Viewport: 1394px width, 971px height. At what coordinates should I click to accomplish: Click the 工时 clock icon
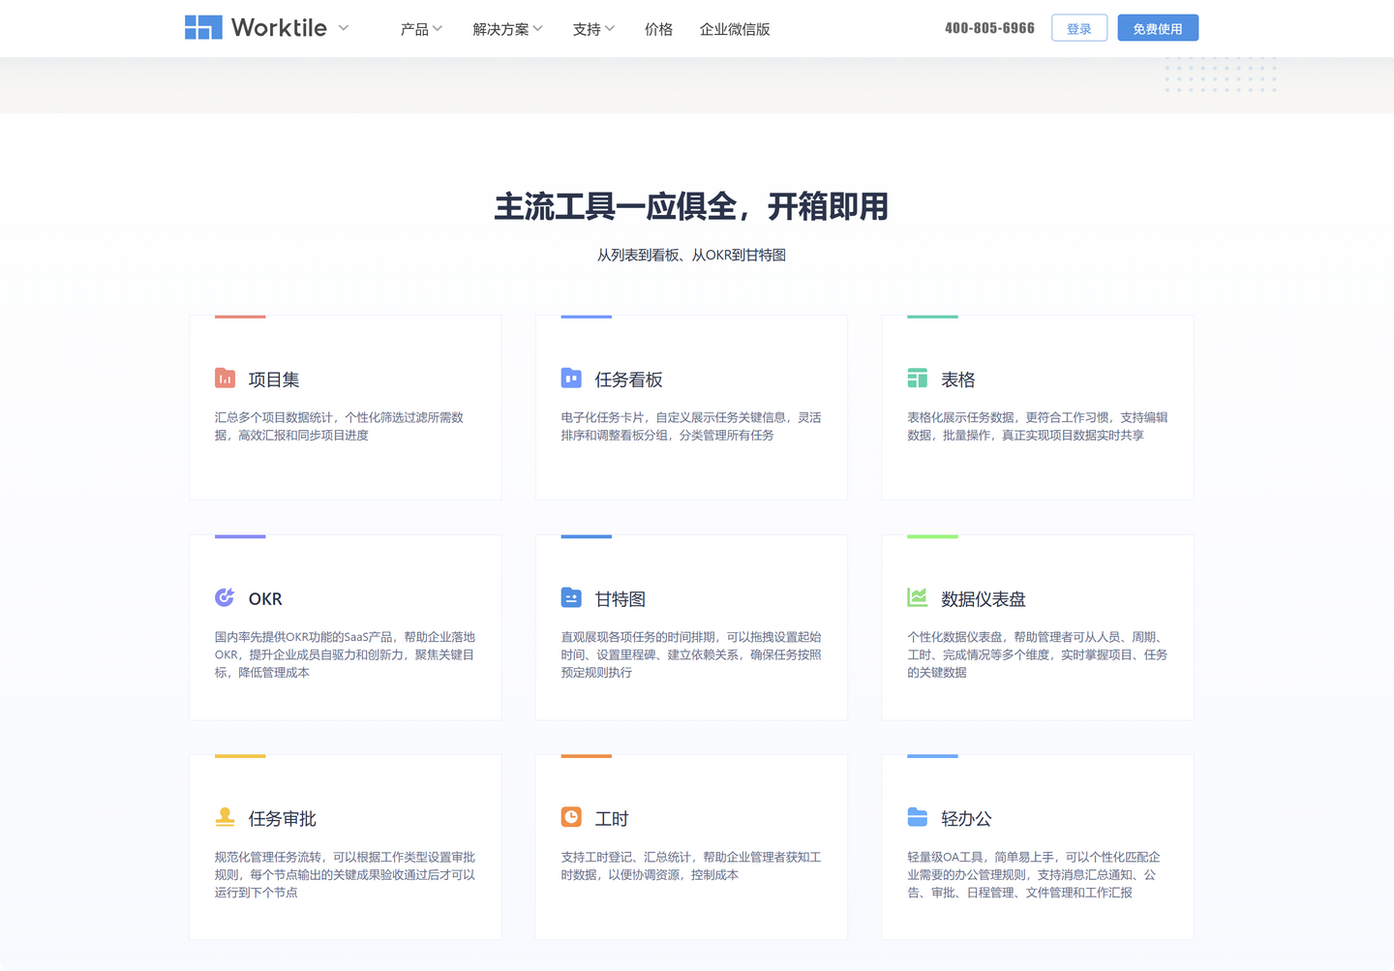pos(571,817)
